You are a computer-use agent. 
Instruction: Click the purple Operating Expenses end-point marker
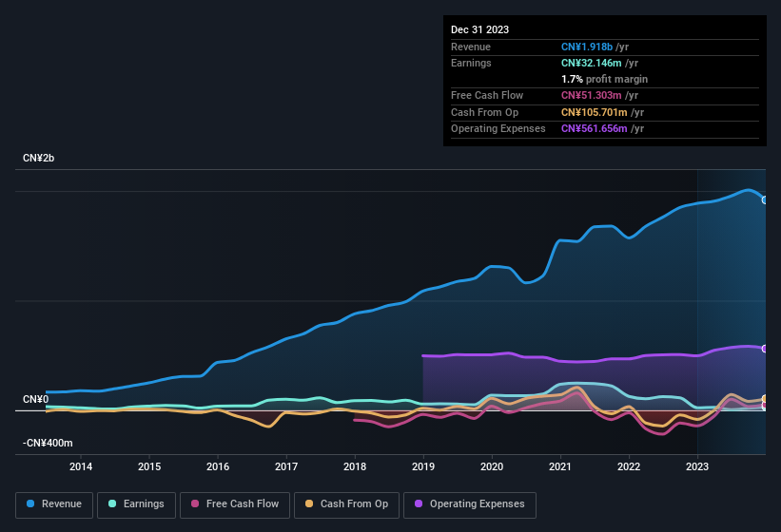pyautogui.click(x=765, y=349)
